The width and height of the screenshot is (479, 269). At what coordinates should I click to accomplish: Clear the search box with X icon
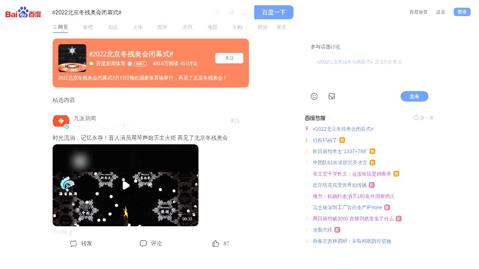coord(218,12)
